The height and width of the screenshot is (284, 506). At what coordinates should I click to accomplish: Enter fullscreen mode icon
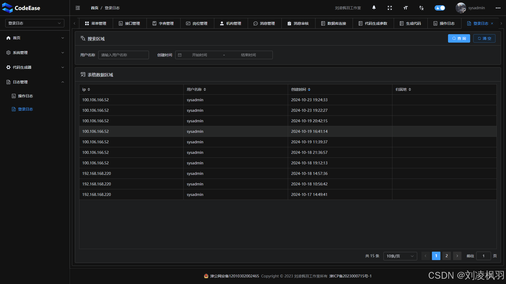click(x=390, y=8)
